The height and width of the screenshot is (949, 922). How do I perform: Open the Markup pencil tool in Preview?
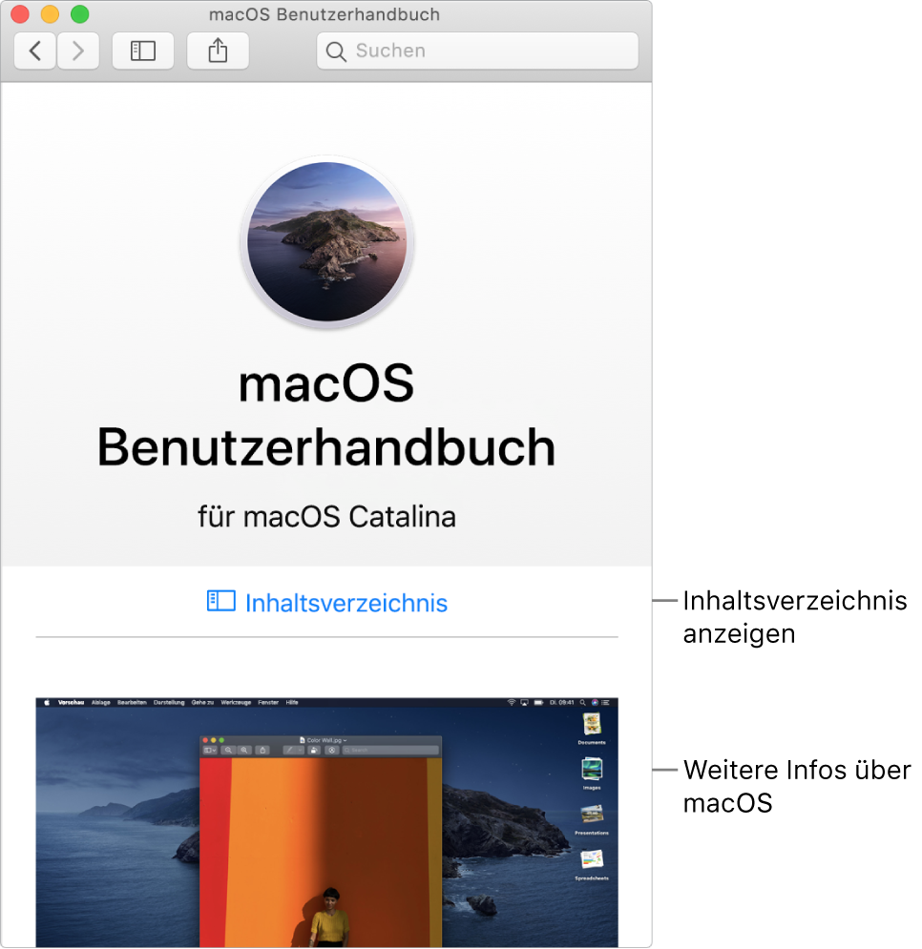(289, 750)
